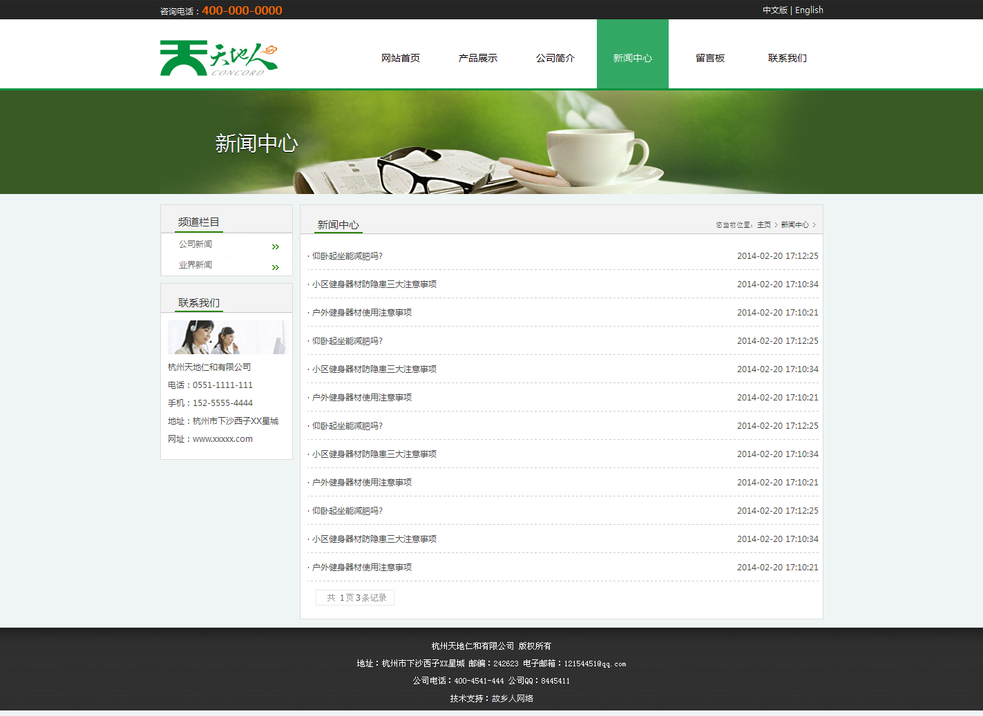Open the last 户外健身器材使用注意事项 article
The image size is (983, 716).
(362, 568)
